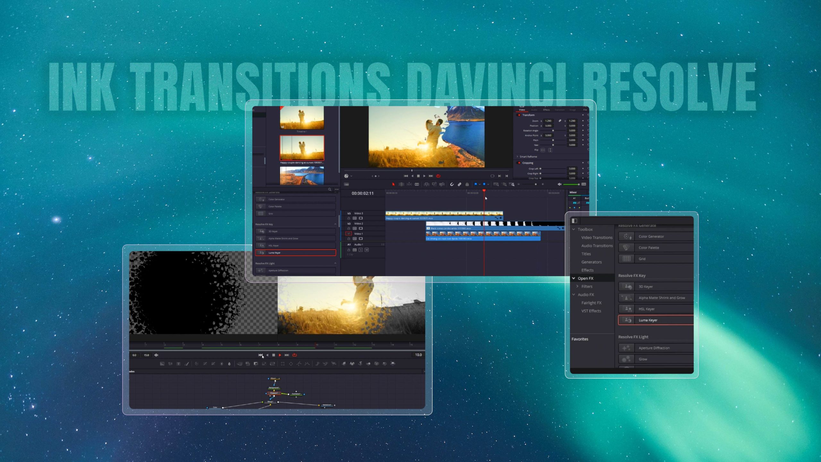Click the Overwrite Clip toolbar icon
This screenshot has width=821, height=462.
pyautogui.click(x=434, y=184)
